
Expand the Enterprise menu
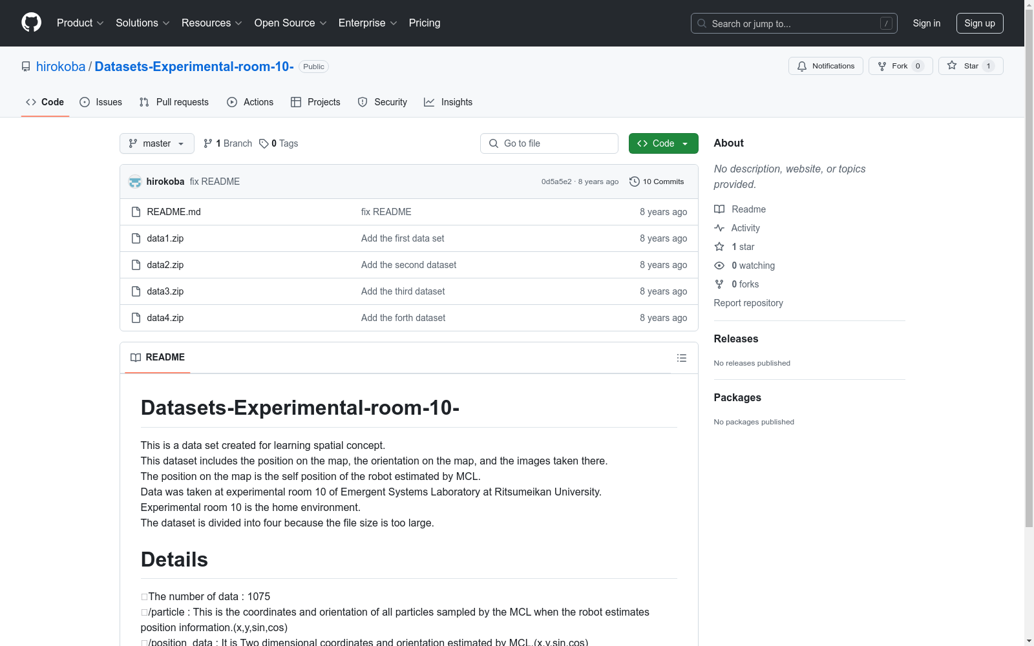coord(368,23)
